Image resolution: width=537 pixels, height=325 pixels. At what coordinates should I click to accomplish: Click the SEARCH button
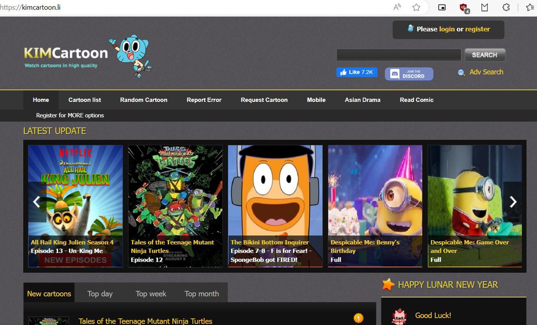click(485, 55)
